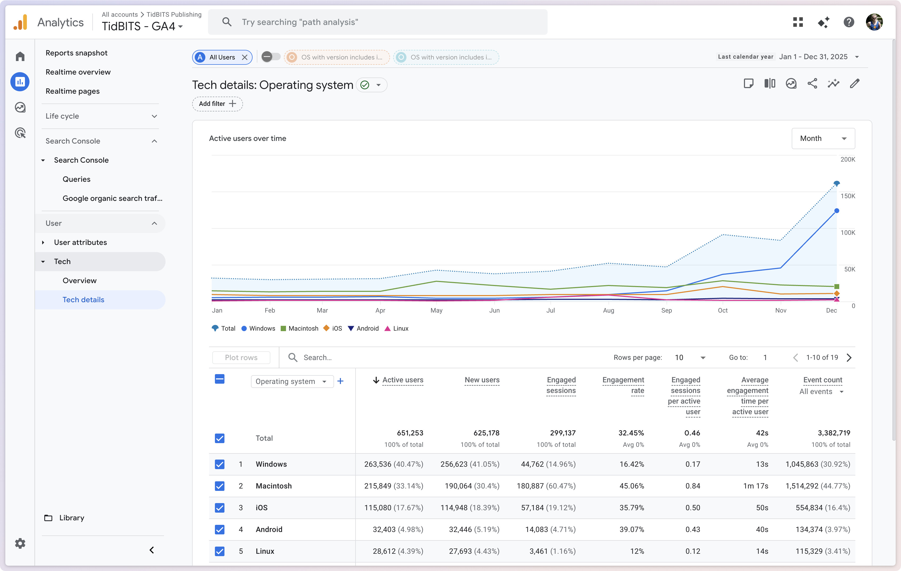Viewport: 901px width, 571px height.
Task: Open the Explore icon in left rail
Action: (20, 108)
